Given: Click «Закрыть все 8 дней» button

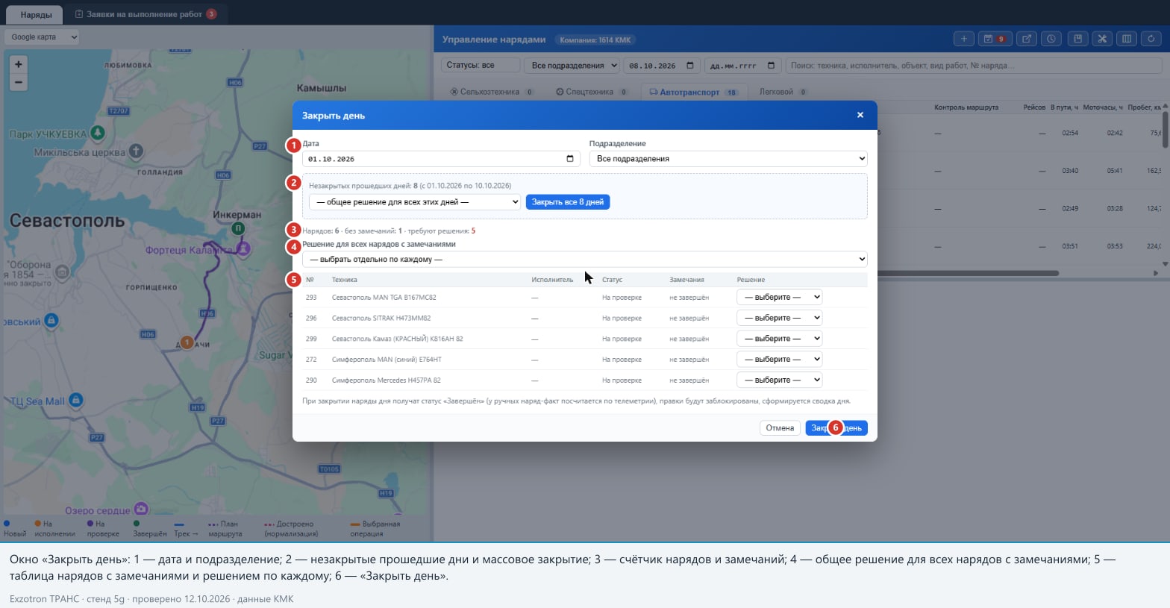Looking at the screenshot, I should (x=568, y=202).
